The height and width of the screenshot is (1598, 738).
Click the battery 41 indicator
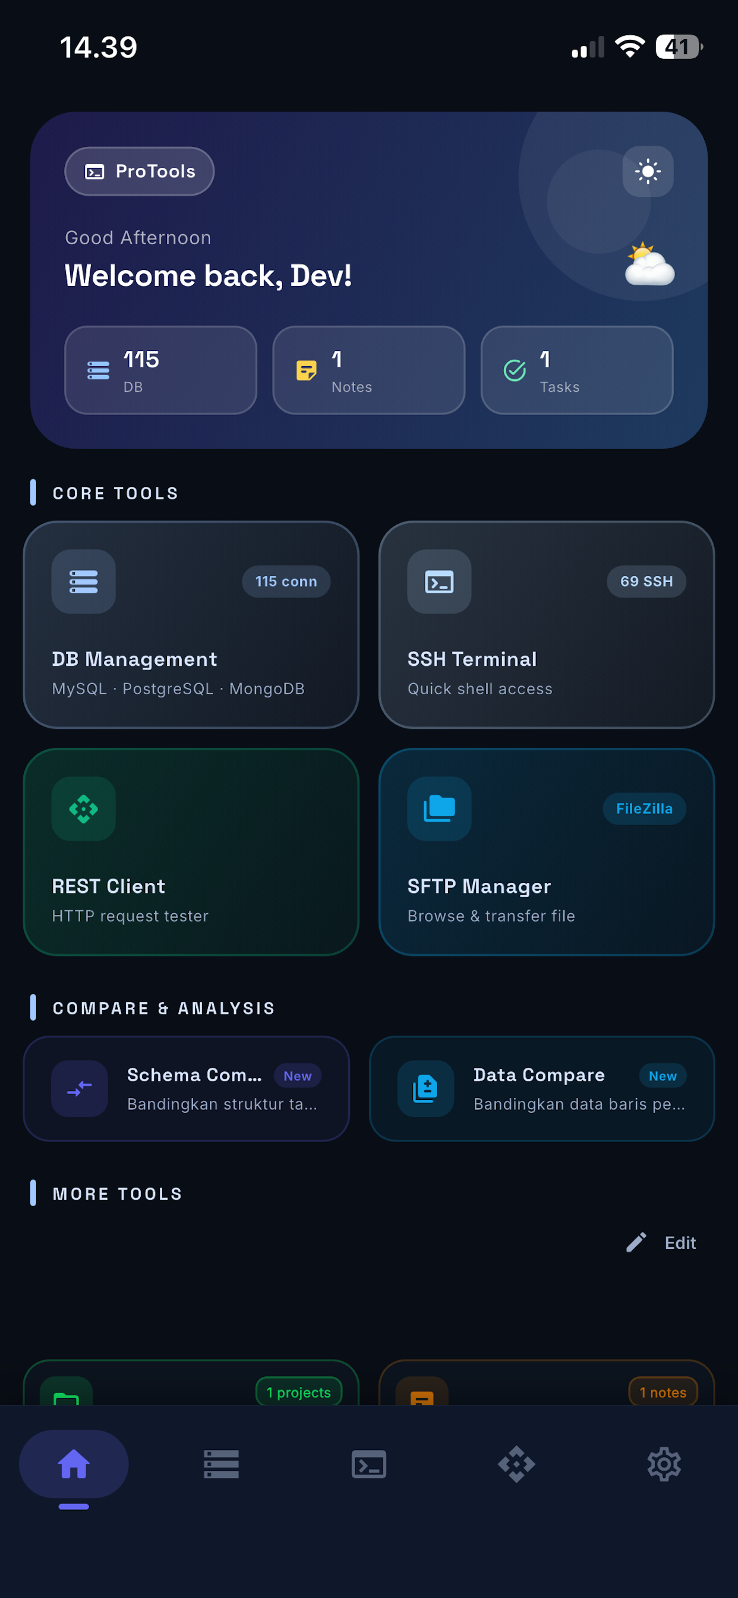(x=679, y=47)
